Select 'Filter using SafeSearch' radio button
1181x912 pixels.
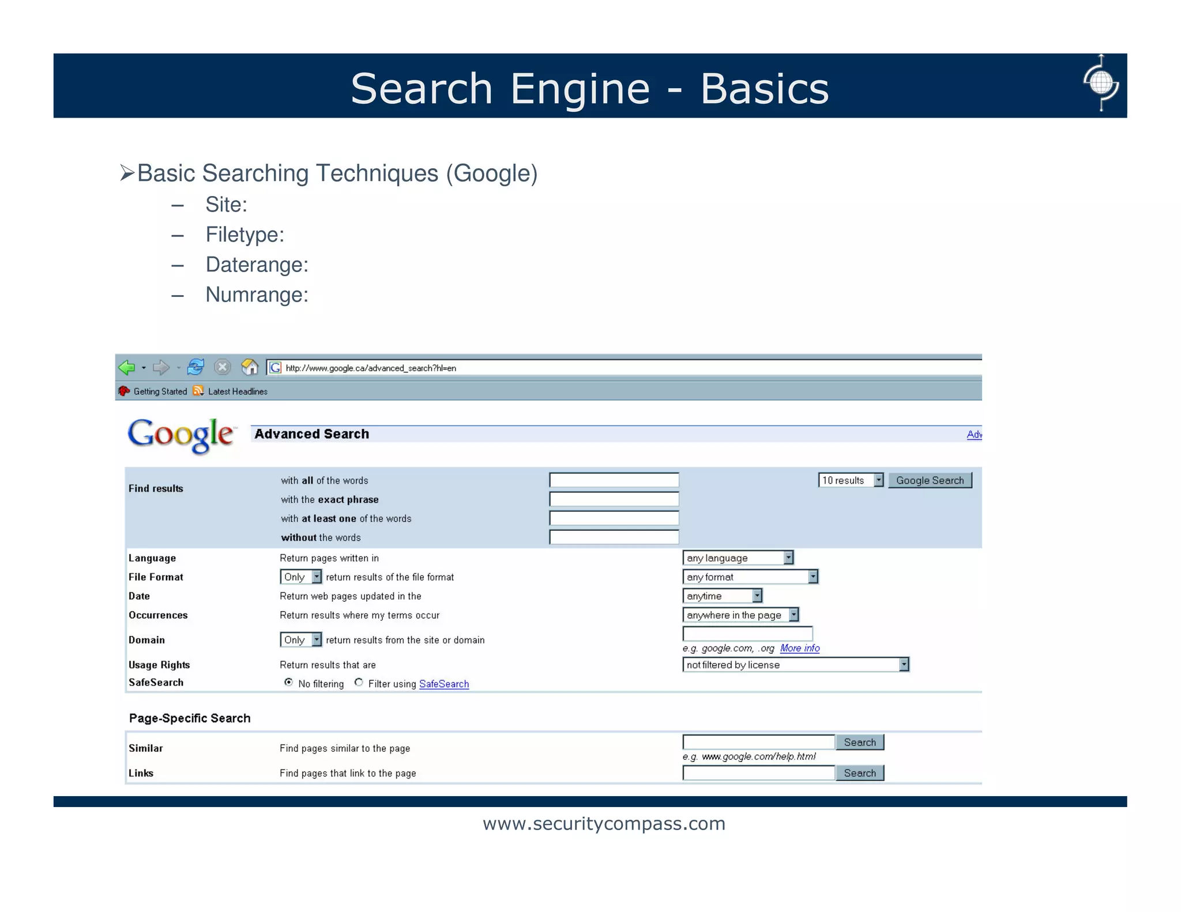(x=359, y=683)
